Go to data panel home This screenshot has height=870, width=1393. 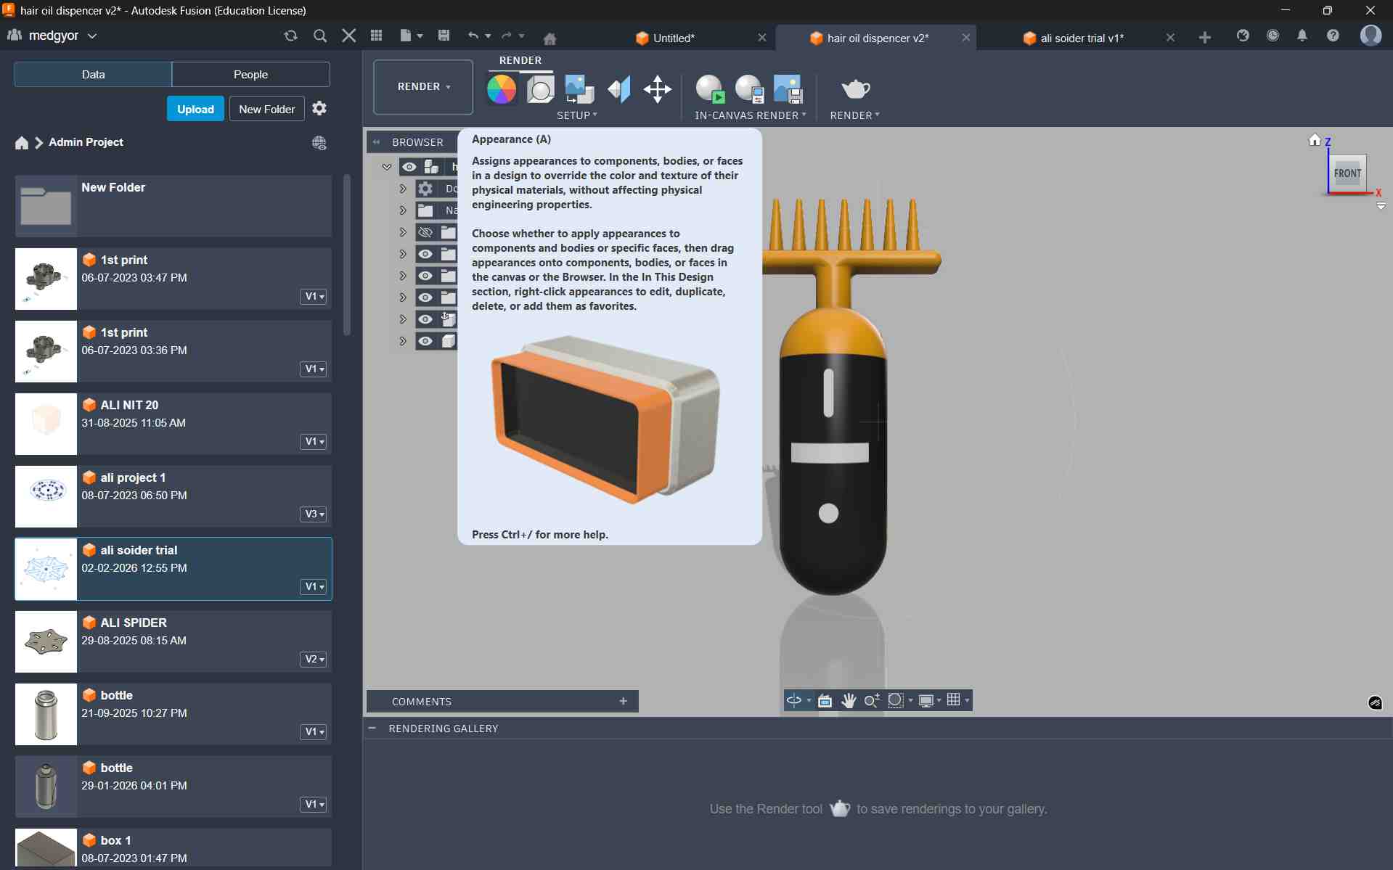click(22, 143)
